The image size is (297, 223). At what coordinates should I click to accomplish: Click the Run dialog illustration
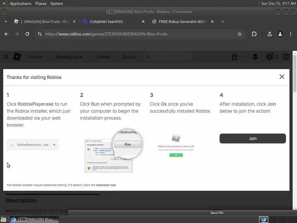tap(113, 151)
